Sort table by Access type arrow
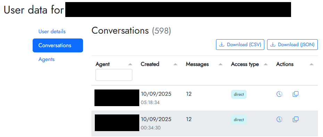Image resolution: width=323 pixels, height=137 pixels. (x=266, y=64)
